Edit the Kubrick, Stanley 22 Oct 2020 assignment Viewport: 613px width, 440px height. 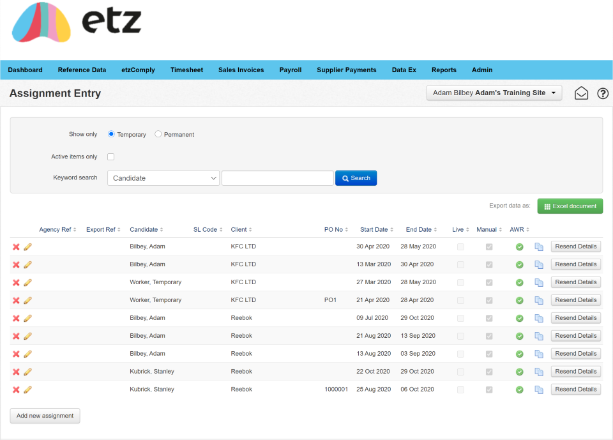coord(27,372)
